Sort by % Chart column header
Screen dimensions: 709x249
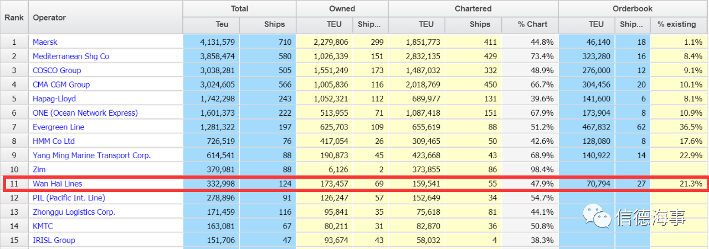click(530, 24)
